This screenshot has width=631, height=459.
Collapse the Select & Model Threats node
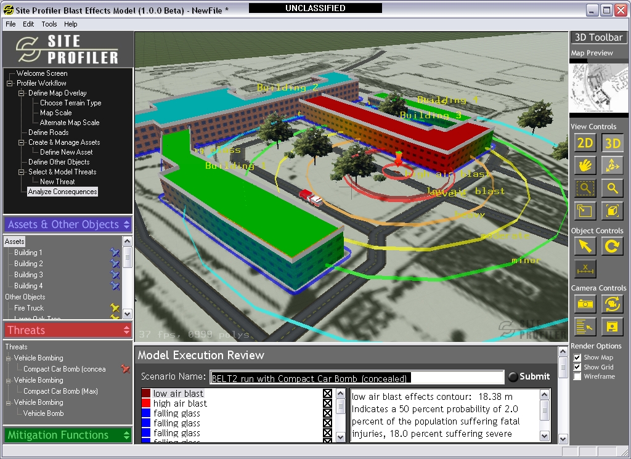(x=22, y=172)
